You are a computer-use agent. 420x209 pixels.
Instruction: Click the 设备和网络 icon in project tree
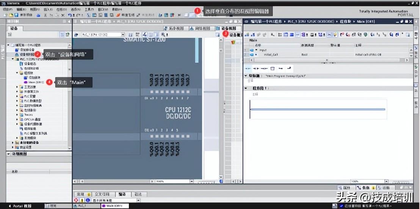point(17,54)
